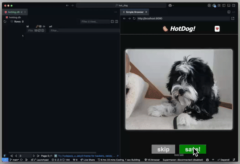Go back in Simple Browser
240x164 pixels.
click(x=124, y=18)
